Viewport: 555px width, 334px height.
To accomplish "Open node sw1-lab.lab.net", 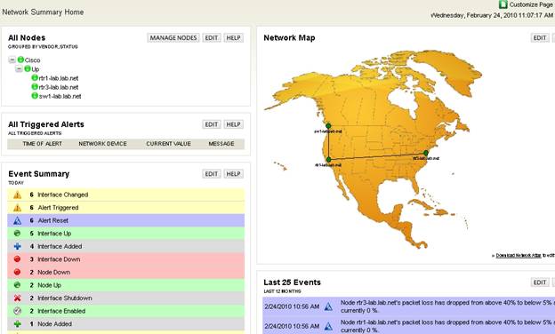I will point(60,97).
